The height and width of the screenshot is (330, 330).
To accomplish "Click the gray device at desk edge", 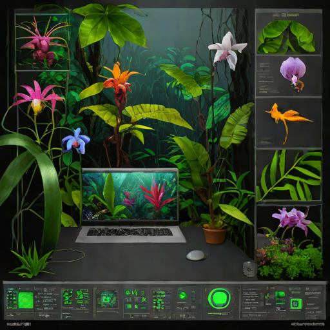I will point(249,269).
